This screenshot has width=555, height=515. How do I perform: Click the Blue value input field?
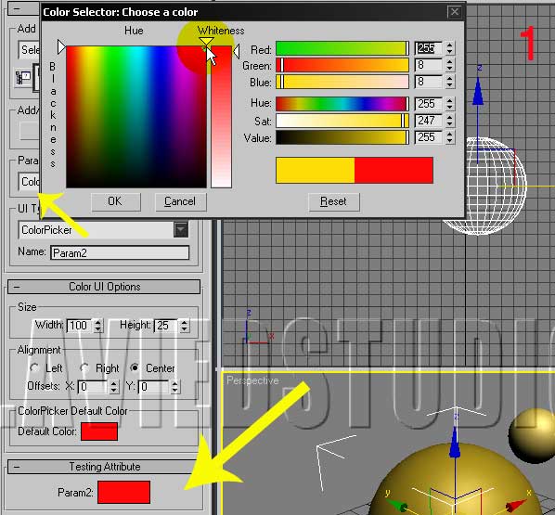428,82
